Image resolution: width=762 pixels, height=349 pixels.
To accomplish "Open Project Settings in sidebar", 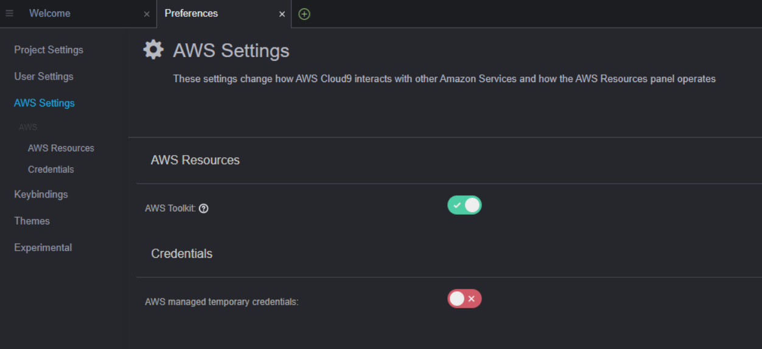I will pyautogui.click(x=49, y=50).
